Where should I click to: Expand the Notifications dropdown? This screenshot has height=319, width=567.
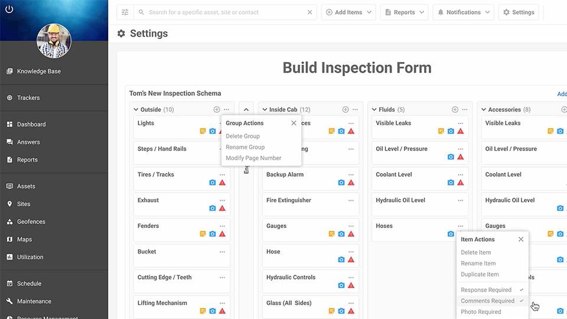pyautogui.click(x=464, y=12)
